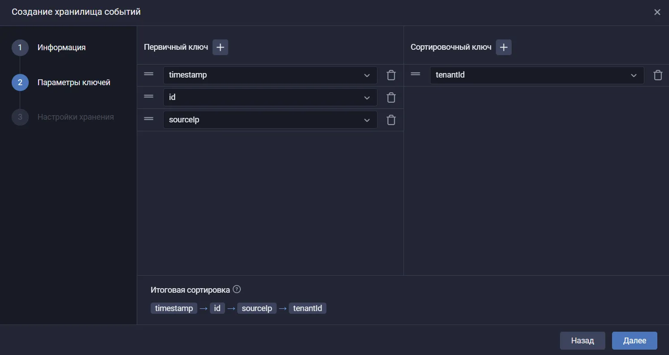Add a new sorting key field
The width and height of the screenshot is (669, 355).
(504, 47)
